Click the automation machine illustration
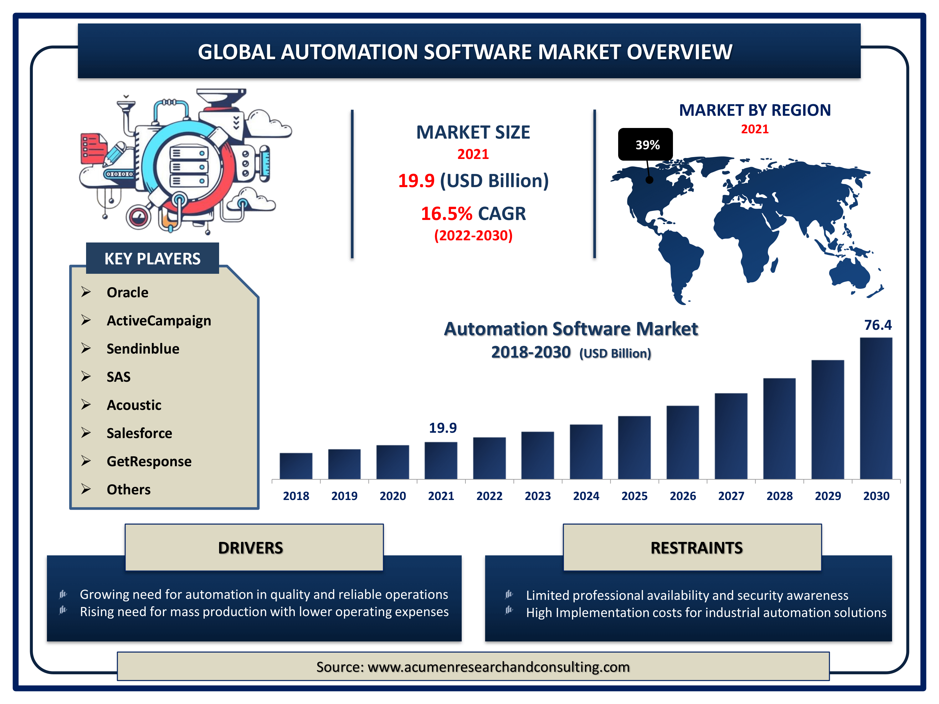 click(186, 162)
